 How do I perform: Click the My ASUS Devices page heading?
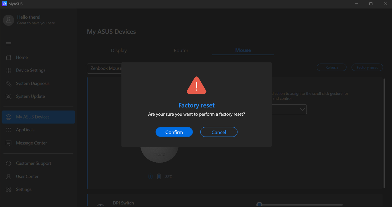[111, 32]
